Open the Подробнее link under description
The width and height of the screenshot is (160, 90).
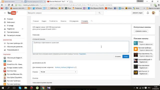82,54
